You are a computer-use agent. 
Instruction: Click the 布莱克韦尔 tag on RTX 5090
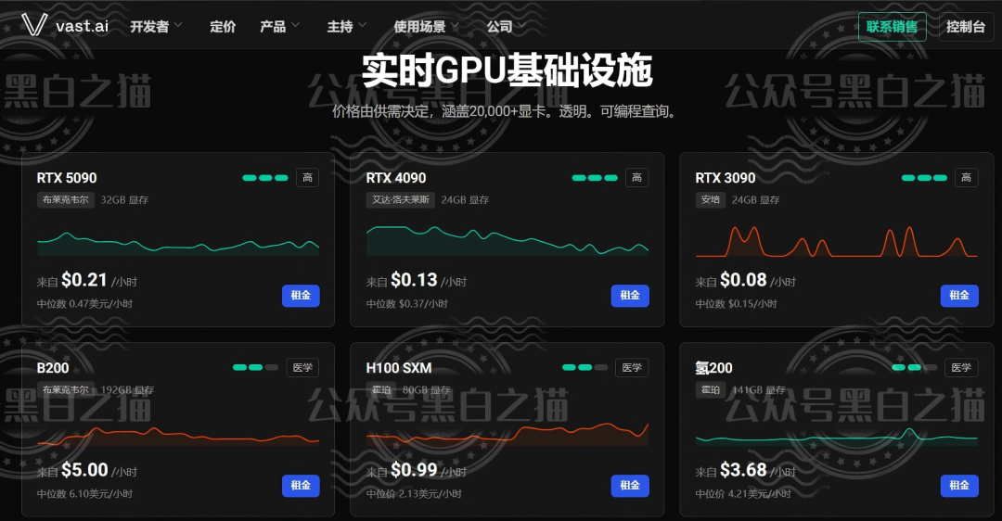pos(66,200)
